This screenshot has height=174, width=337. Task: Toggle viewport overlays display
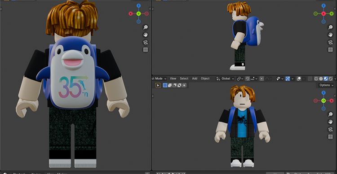299,79
